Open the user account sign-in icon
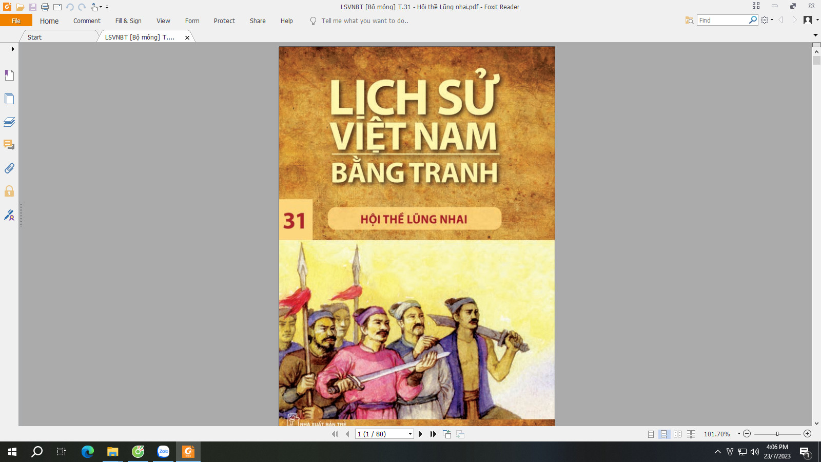821x462 pixels. coord(808,20)
